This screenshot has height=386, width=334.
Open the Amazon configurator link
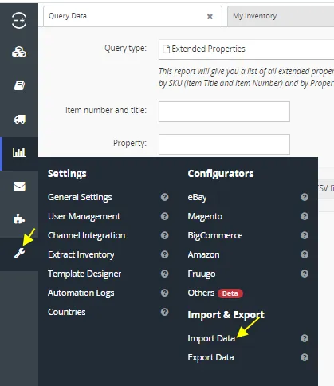203,254
